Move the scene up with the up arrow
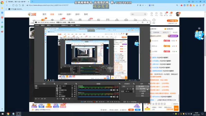The width and height of the screenshot is (206, 116). click(x=42, y=99)
